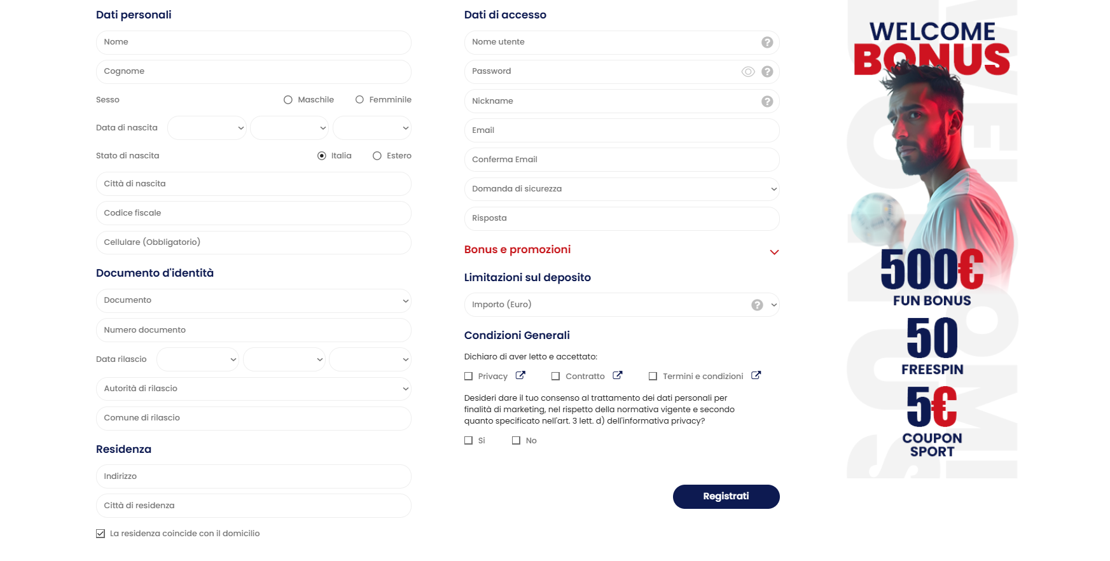Check Si for marketing consent
1110x561 pixels.
point(469,441)
